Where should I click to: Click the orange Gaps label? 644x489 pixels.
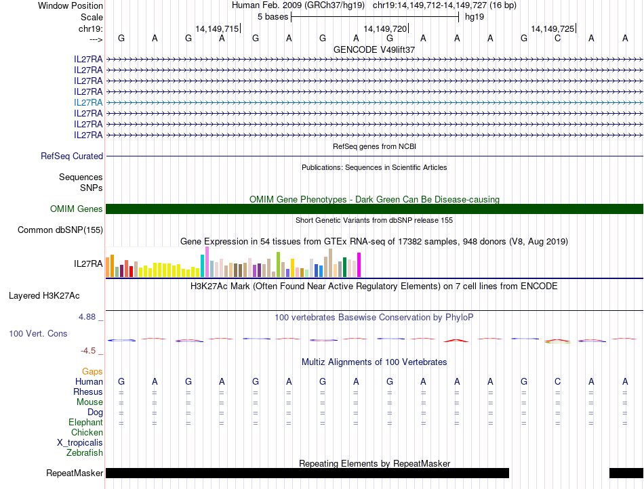pyautogui.click(x=92, y=372)
